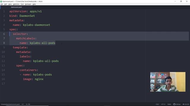Viewport: 190px width, 106px height.
Task: Select the daemonset.yaml editor tab
Action: (x=16, y=7)
